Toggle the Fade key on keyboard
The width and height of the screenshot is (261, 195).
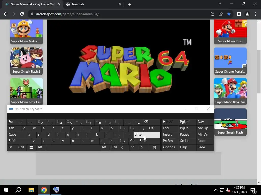tap(205, 147)
